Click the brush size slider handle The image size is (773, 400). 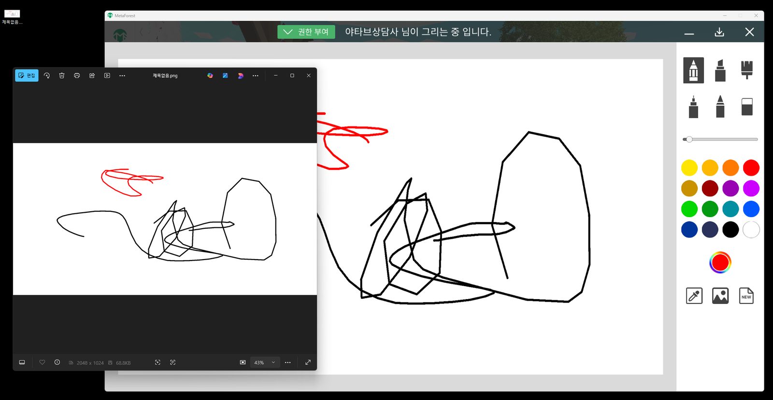click(x=689, y=139)
